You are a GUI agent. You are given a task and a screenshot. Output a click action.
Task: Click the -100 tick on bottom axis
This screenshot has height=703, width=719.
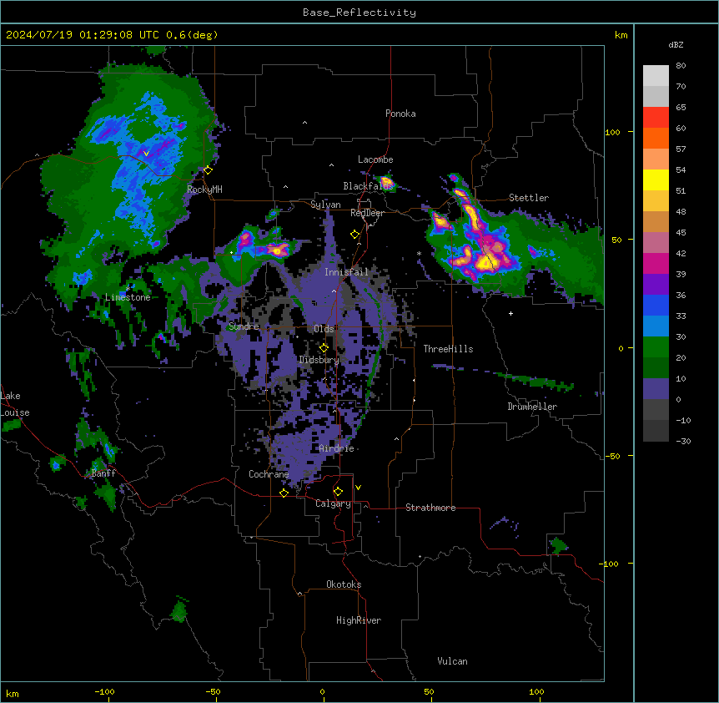[x=104, y=691]
